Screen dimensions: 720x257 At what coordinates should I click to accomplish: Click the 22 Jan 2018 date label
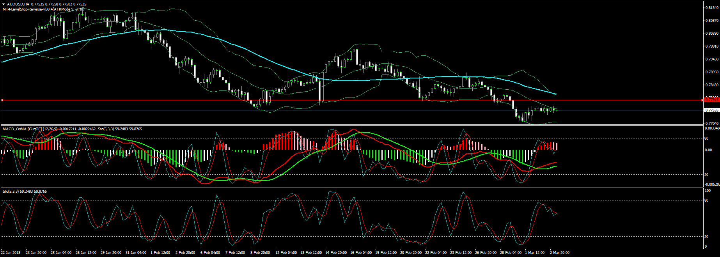pos(11,253)
